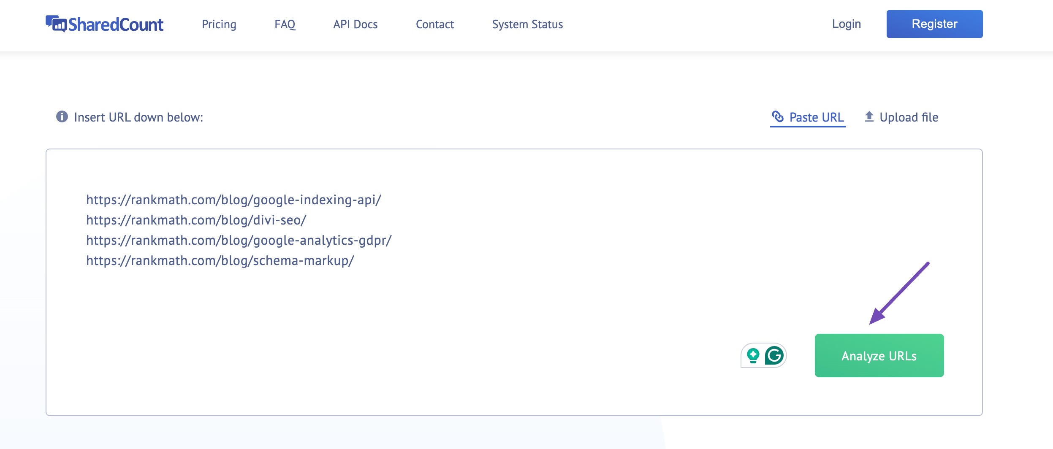Open the FAQ page
This screenshot has height=449, width=1053.
click(x=285, y=24)
